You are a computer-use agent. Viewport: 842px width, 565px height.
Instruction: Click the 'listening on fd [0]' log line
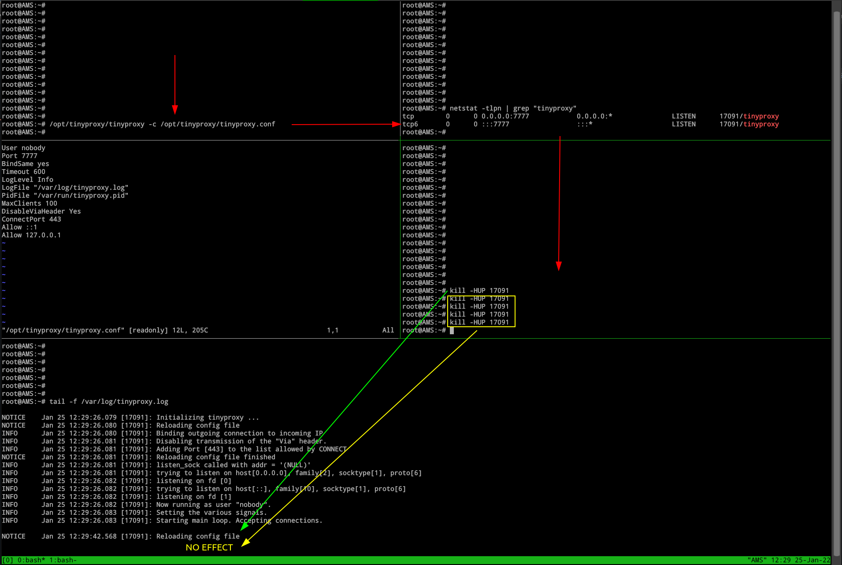click(x=116, y=481)
